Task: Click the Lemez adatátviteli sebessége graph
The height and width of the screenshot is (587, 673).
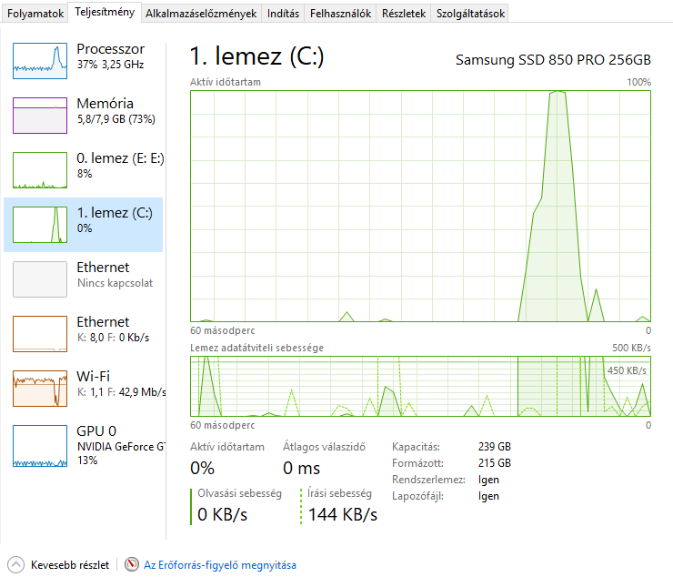Action: [420, 387]
